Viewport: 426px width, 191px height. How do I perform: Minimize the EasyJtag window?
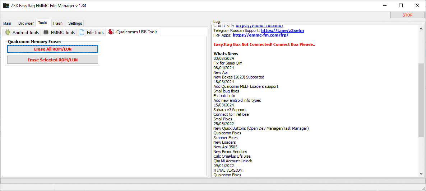pyautogui.click(x=384, y=5)
